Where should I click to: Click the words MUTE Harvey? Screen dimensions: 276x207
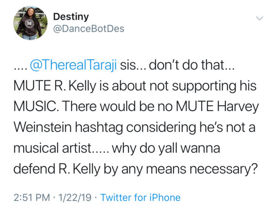point(218,107)
